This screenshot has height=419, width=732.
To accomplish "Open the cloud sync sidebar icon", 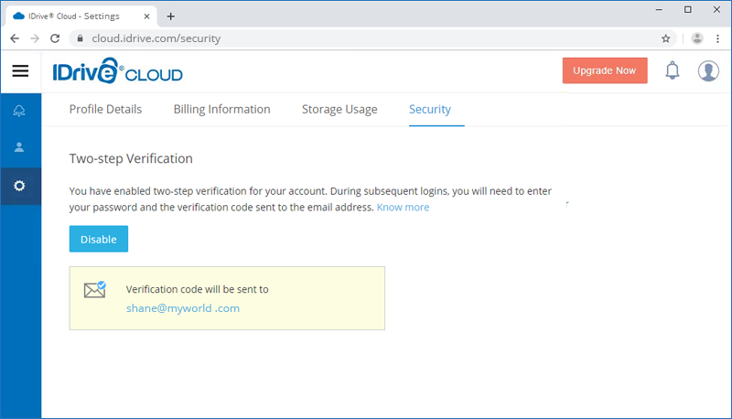I will pyautogui.click(x=20, y=111).
